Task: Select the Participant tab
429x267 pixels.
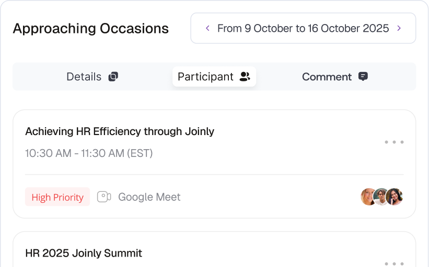Action: point(205,77)
